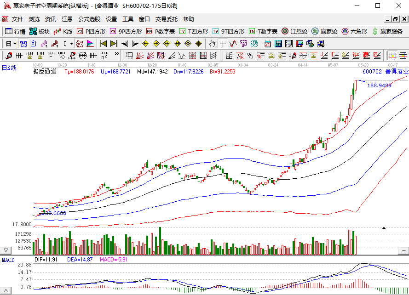Click the purple step-chart 3 icon

pos(44,44)
